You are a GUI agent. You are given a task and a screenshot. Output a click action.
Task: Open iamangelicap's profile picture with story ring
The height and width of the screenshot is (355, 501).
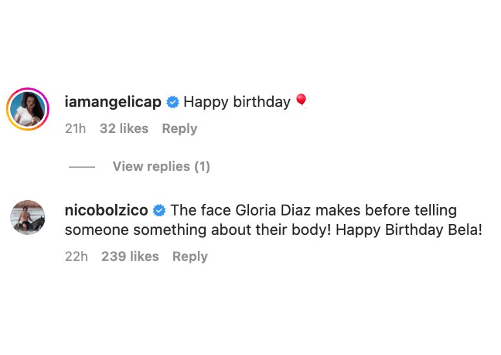click(x=28, y=109)
